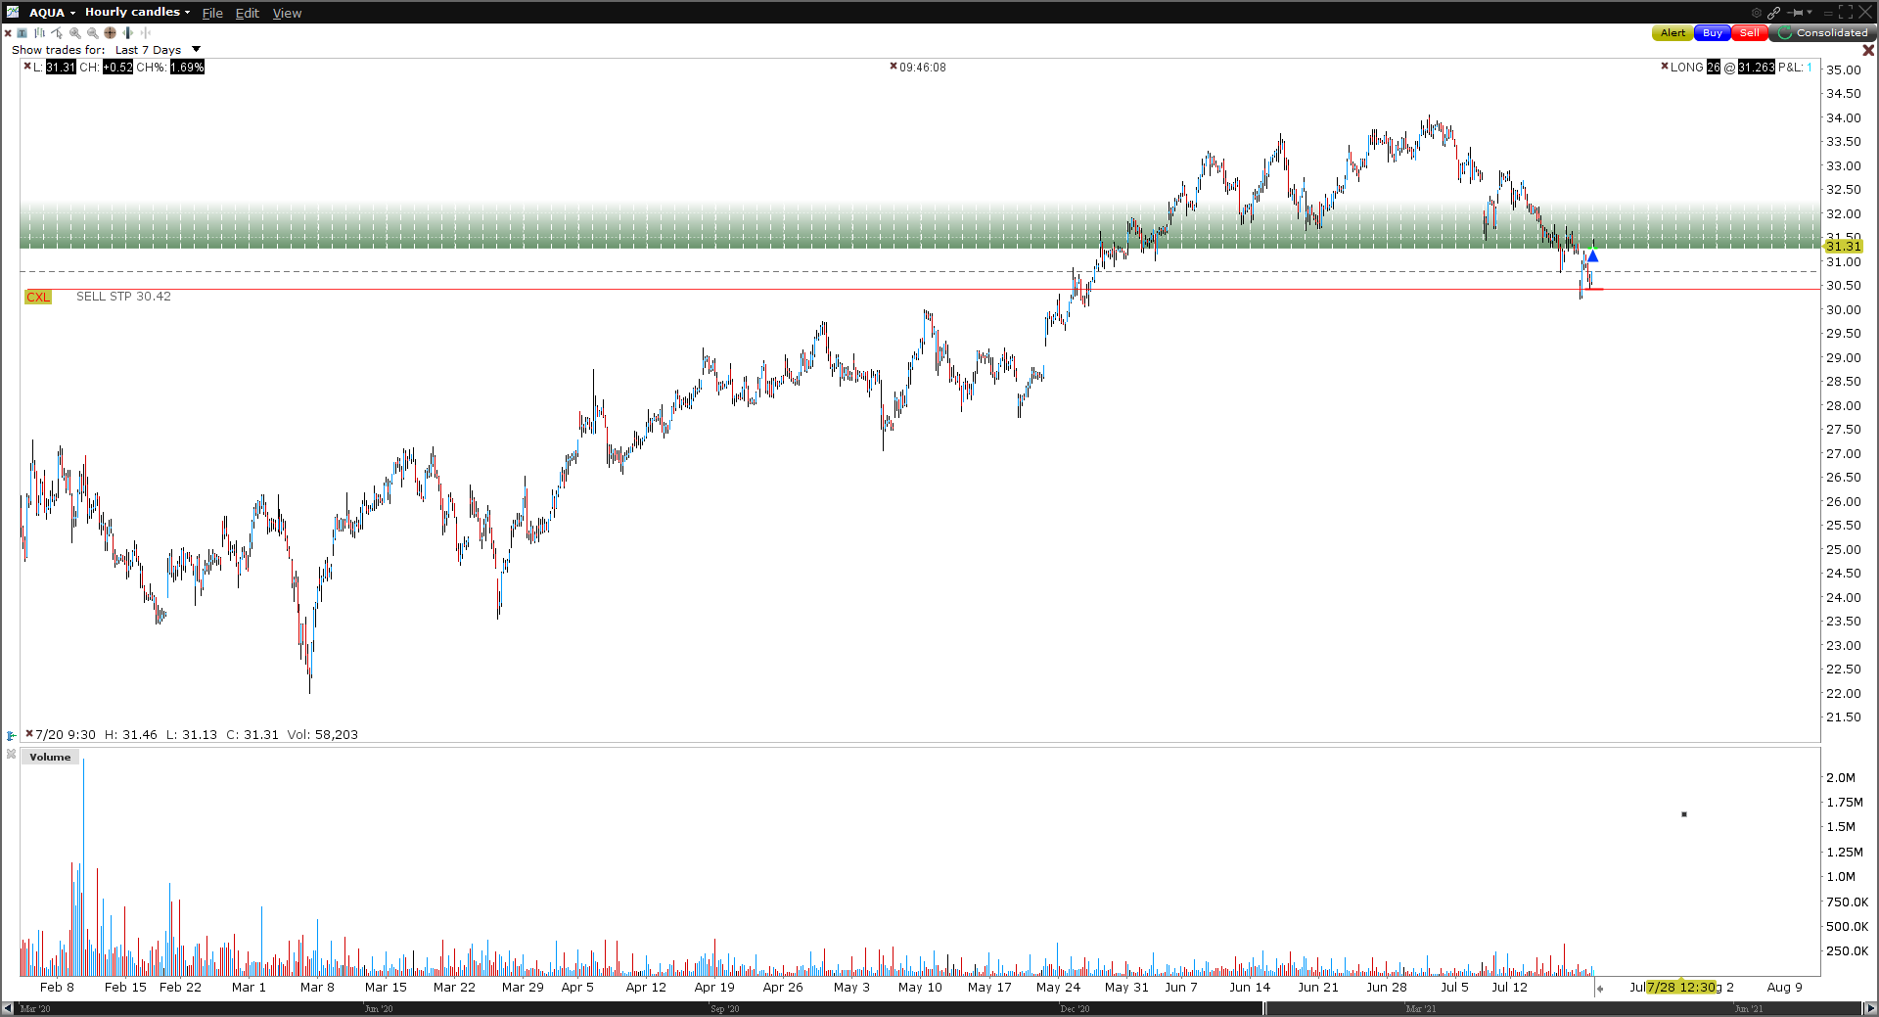This screenshot has height=1017, width=1879.
Task: Click the small diamond marker on time axis
Action: (x=1600, y=989)
